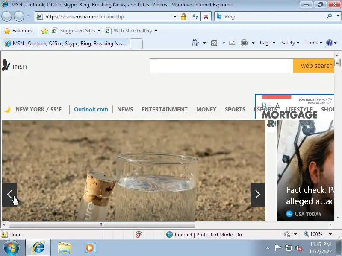Show hidden tray icons arrow

coord(268,248)
